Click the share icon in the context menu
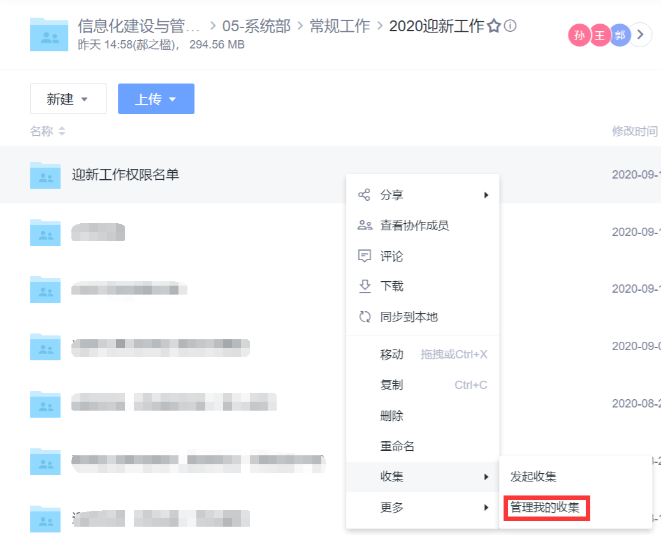The image size is (661, 535). point(365,194)
